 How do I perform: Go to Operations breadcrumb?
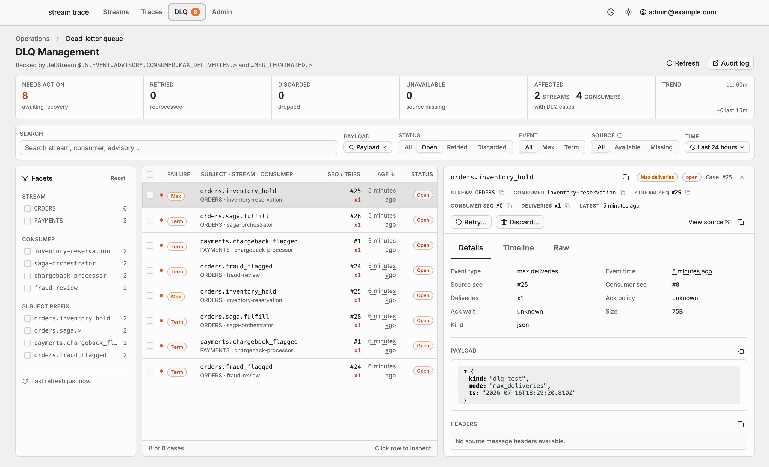tap(32, 39)
